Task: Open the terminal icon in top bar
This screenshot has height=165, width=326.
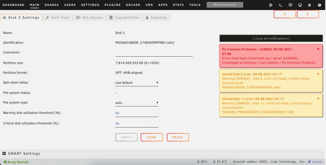Action: point(280,5)
